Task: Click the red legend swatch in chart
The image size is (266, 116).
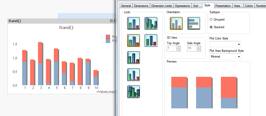Action: click(108, 37)
